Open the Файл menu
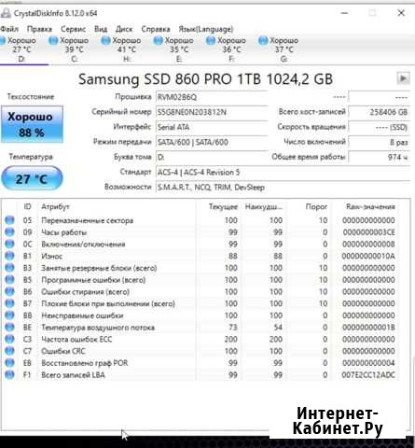 [x=9, y=29]
